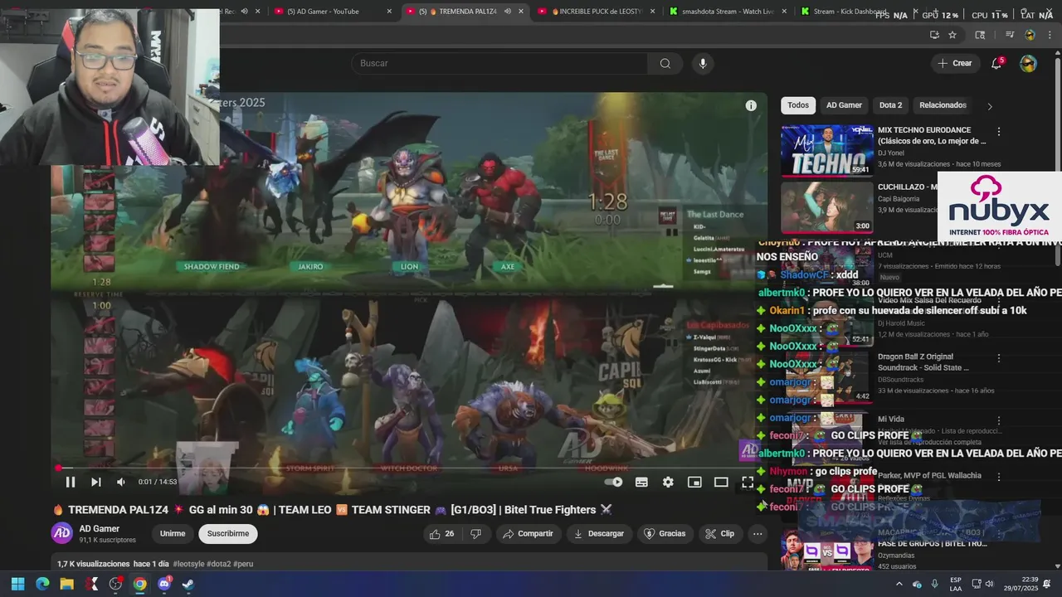This screenshot has width=1062, height=597.
Task: Toggle subtitles in the video player
Action: [641, 482]
